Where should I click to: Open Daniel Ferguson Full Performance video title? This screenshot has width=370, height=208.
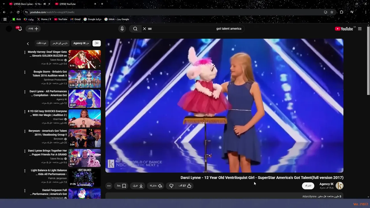49,192
